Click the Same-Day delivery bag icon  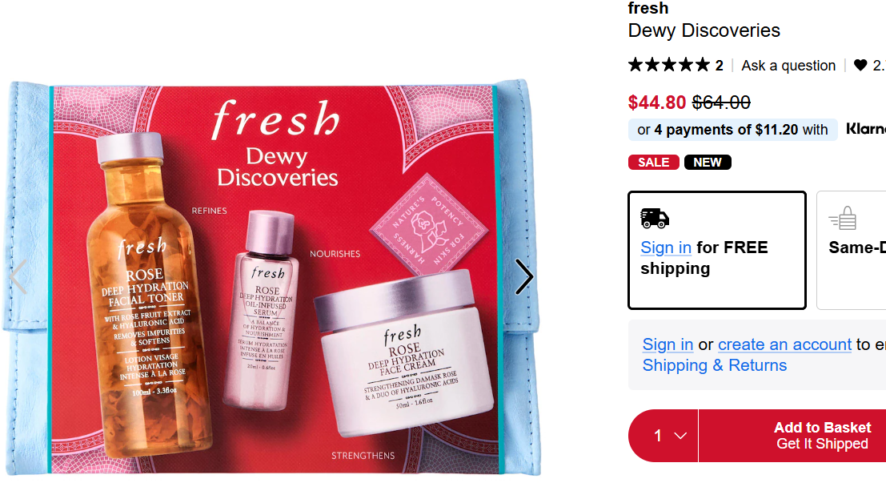843,219
